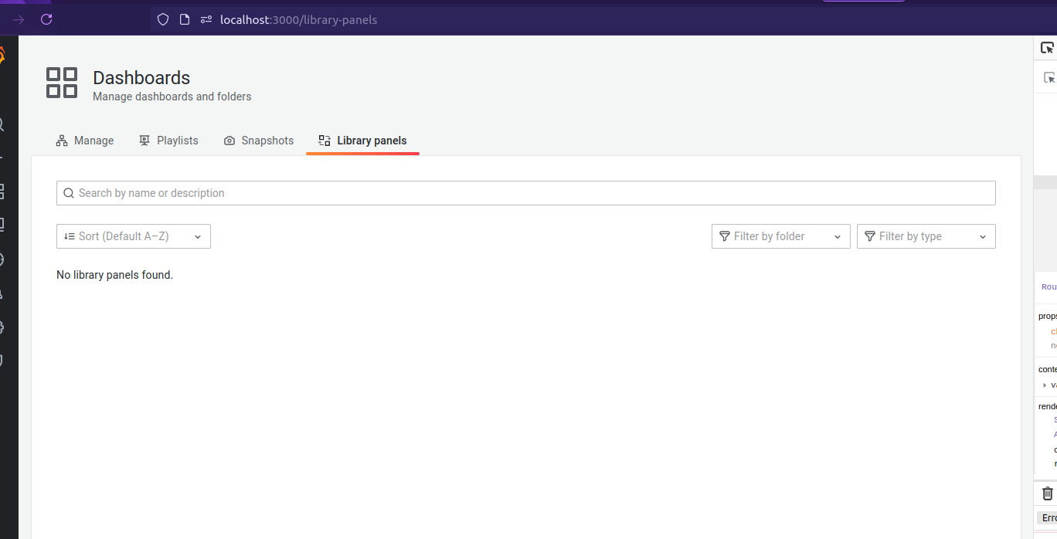Image resolution: width=1057 pixels, height=539 pixels.
Task: Click the reload page icon
Action: pyautogui.click(x=46, y=19)
